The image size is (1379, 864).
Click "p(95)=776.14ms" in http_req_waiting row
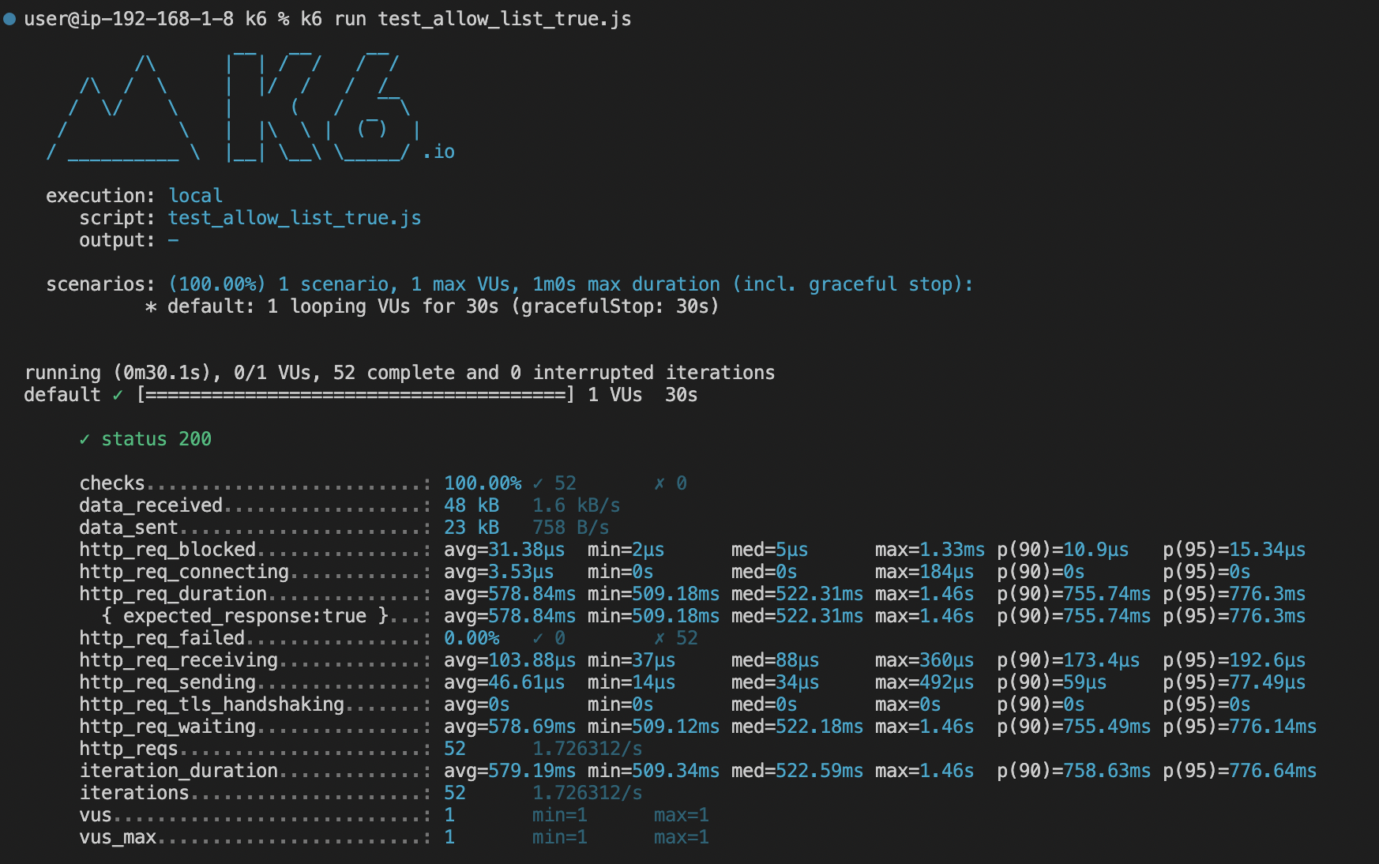click(x=1240, y=727)
